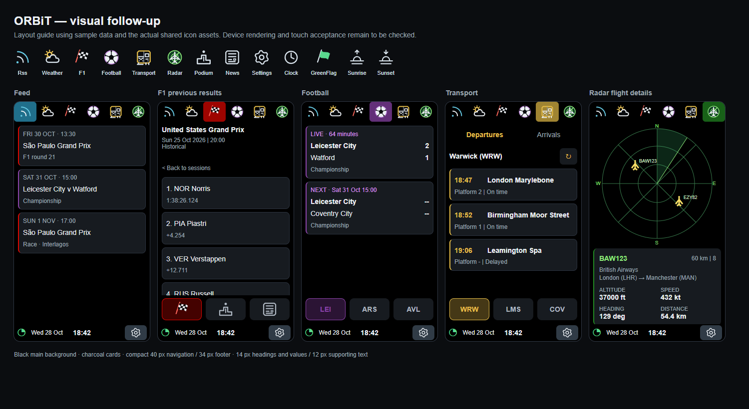Open the Leicester City v Watford feed card

point(82,189)
